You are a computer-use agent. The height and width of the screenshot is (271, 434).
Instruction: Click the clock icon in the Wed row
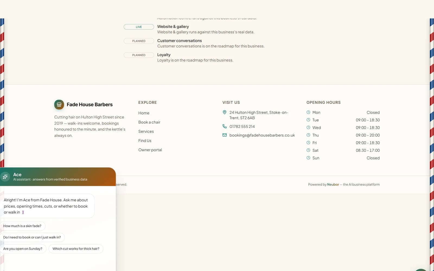(x=308, y=127)
